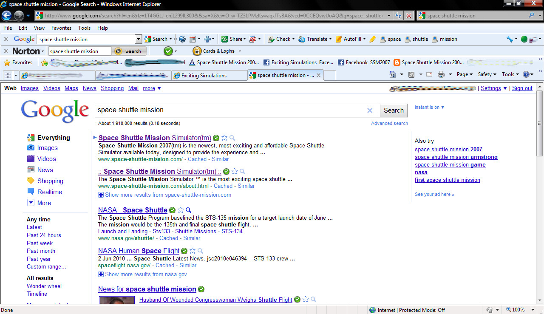Toggle highlighting of the word 'space'
This screenshot has width=544, height=314.
pyautogui.click(x=390, y=39)
